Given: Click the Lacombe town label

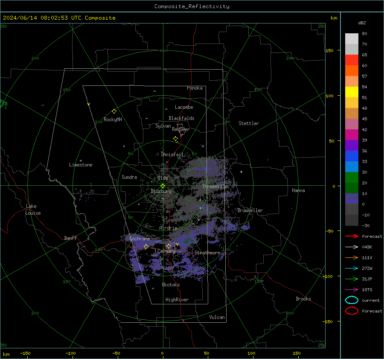Looking at the screenshot, I should (184, 107).
